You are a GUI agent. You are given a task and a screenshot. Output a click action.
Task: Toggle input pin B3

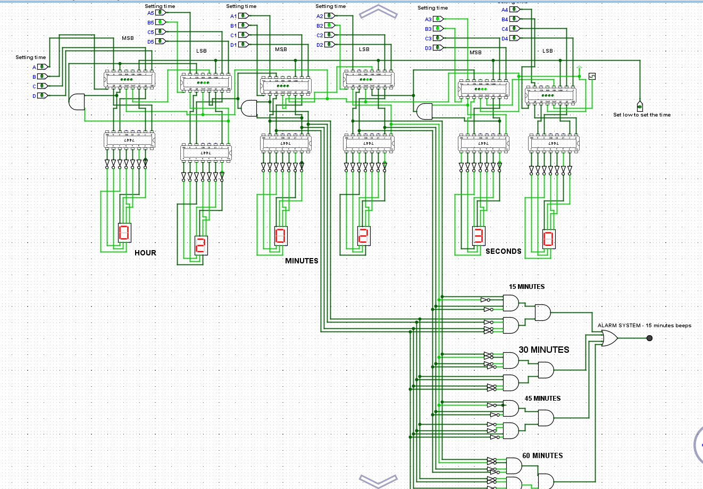[x=438, y=29]
